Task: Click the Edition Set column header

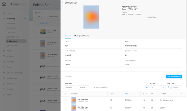Action: [x=44, y=23]
